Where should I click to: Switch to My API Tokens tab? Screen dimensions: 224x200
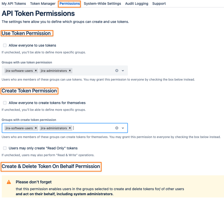tap(14, 4)
